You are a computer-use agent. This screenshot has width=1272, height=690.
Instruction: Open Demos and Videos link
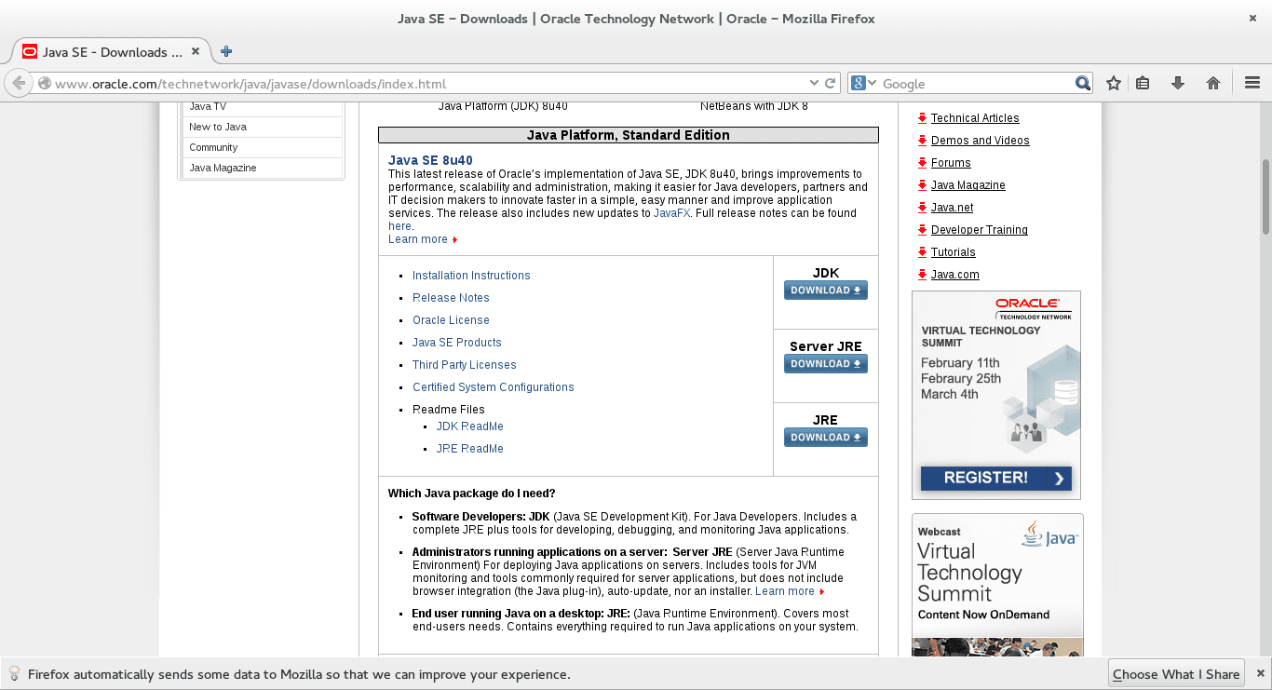pos(981,141)
